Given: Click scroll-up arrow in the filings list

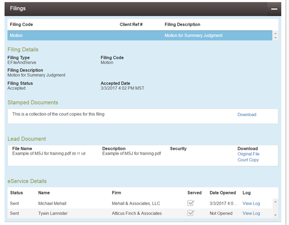Looking at the screenshot, I should tap(276, 33).
